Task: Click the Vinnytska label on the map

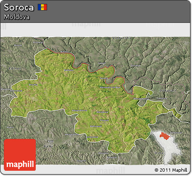Action: (x=122, y=38)
